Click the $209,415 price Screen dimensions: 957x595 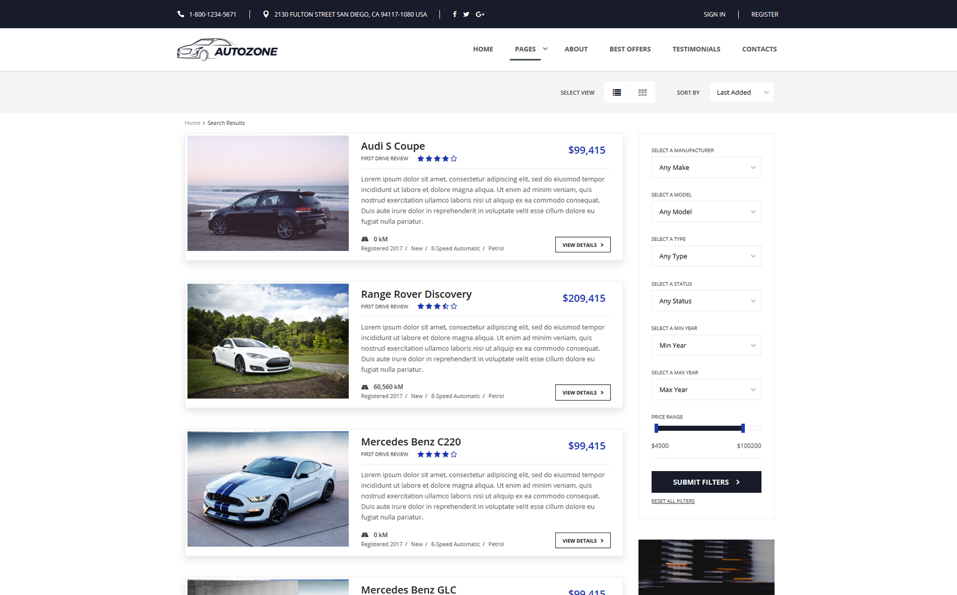click(584, 298)
